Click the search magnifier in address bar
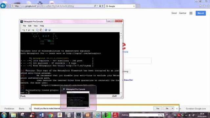 click(x=95, y=6)
